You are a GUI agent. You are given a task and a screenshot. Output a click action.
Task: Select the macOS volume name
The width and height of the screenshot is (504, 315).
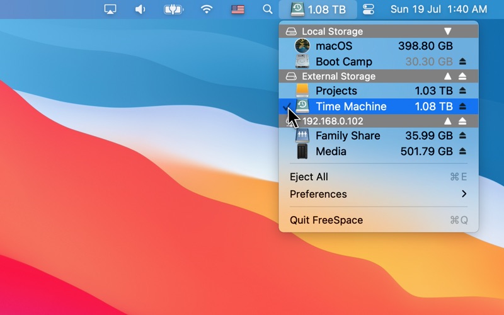(334, 46)
